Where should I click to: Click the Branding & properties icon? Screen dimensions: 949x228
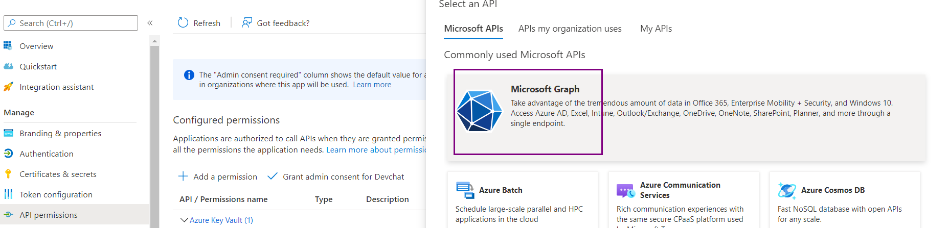[x=8, y=133]
